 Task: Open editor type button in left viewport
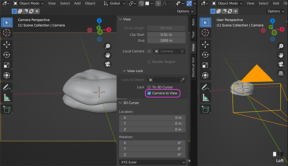coord(5,3)
